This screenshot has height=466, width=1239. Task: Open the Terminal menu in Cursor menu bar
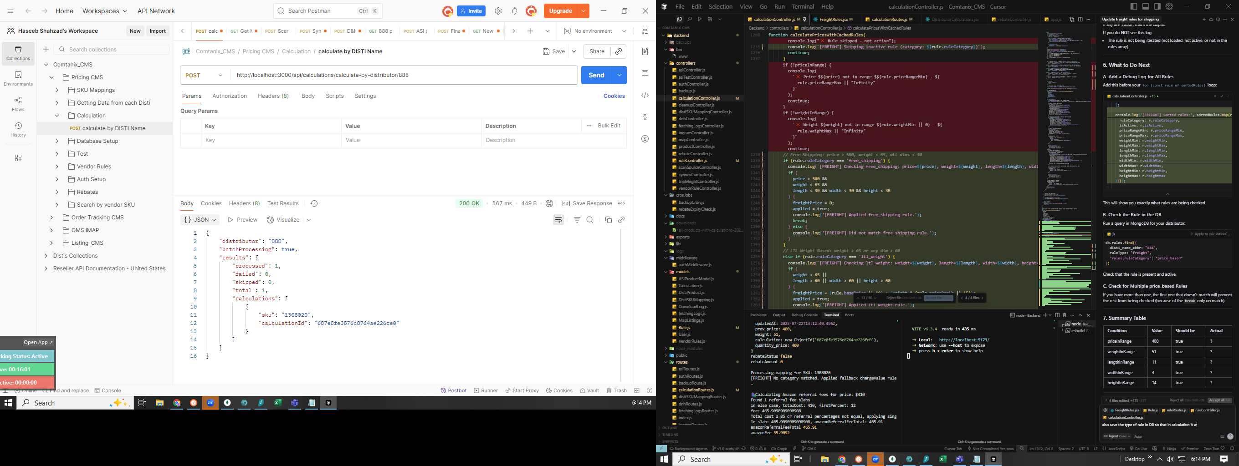pos(803,7)
